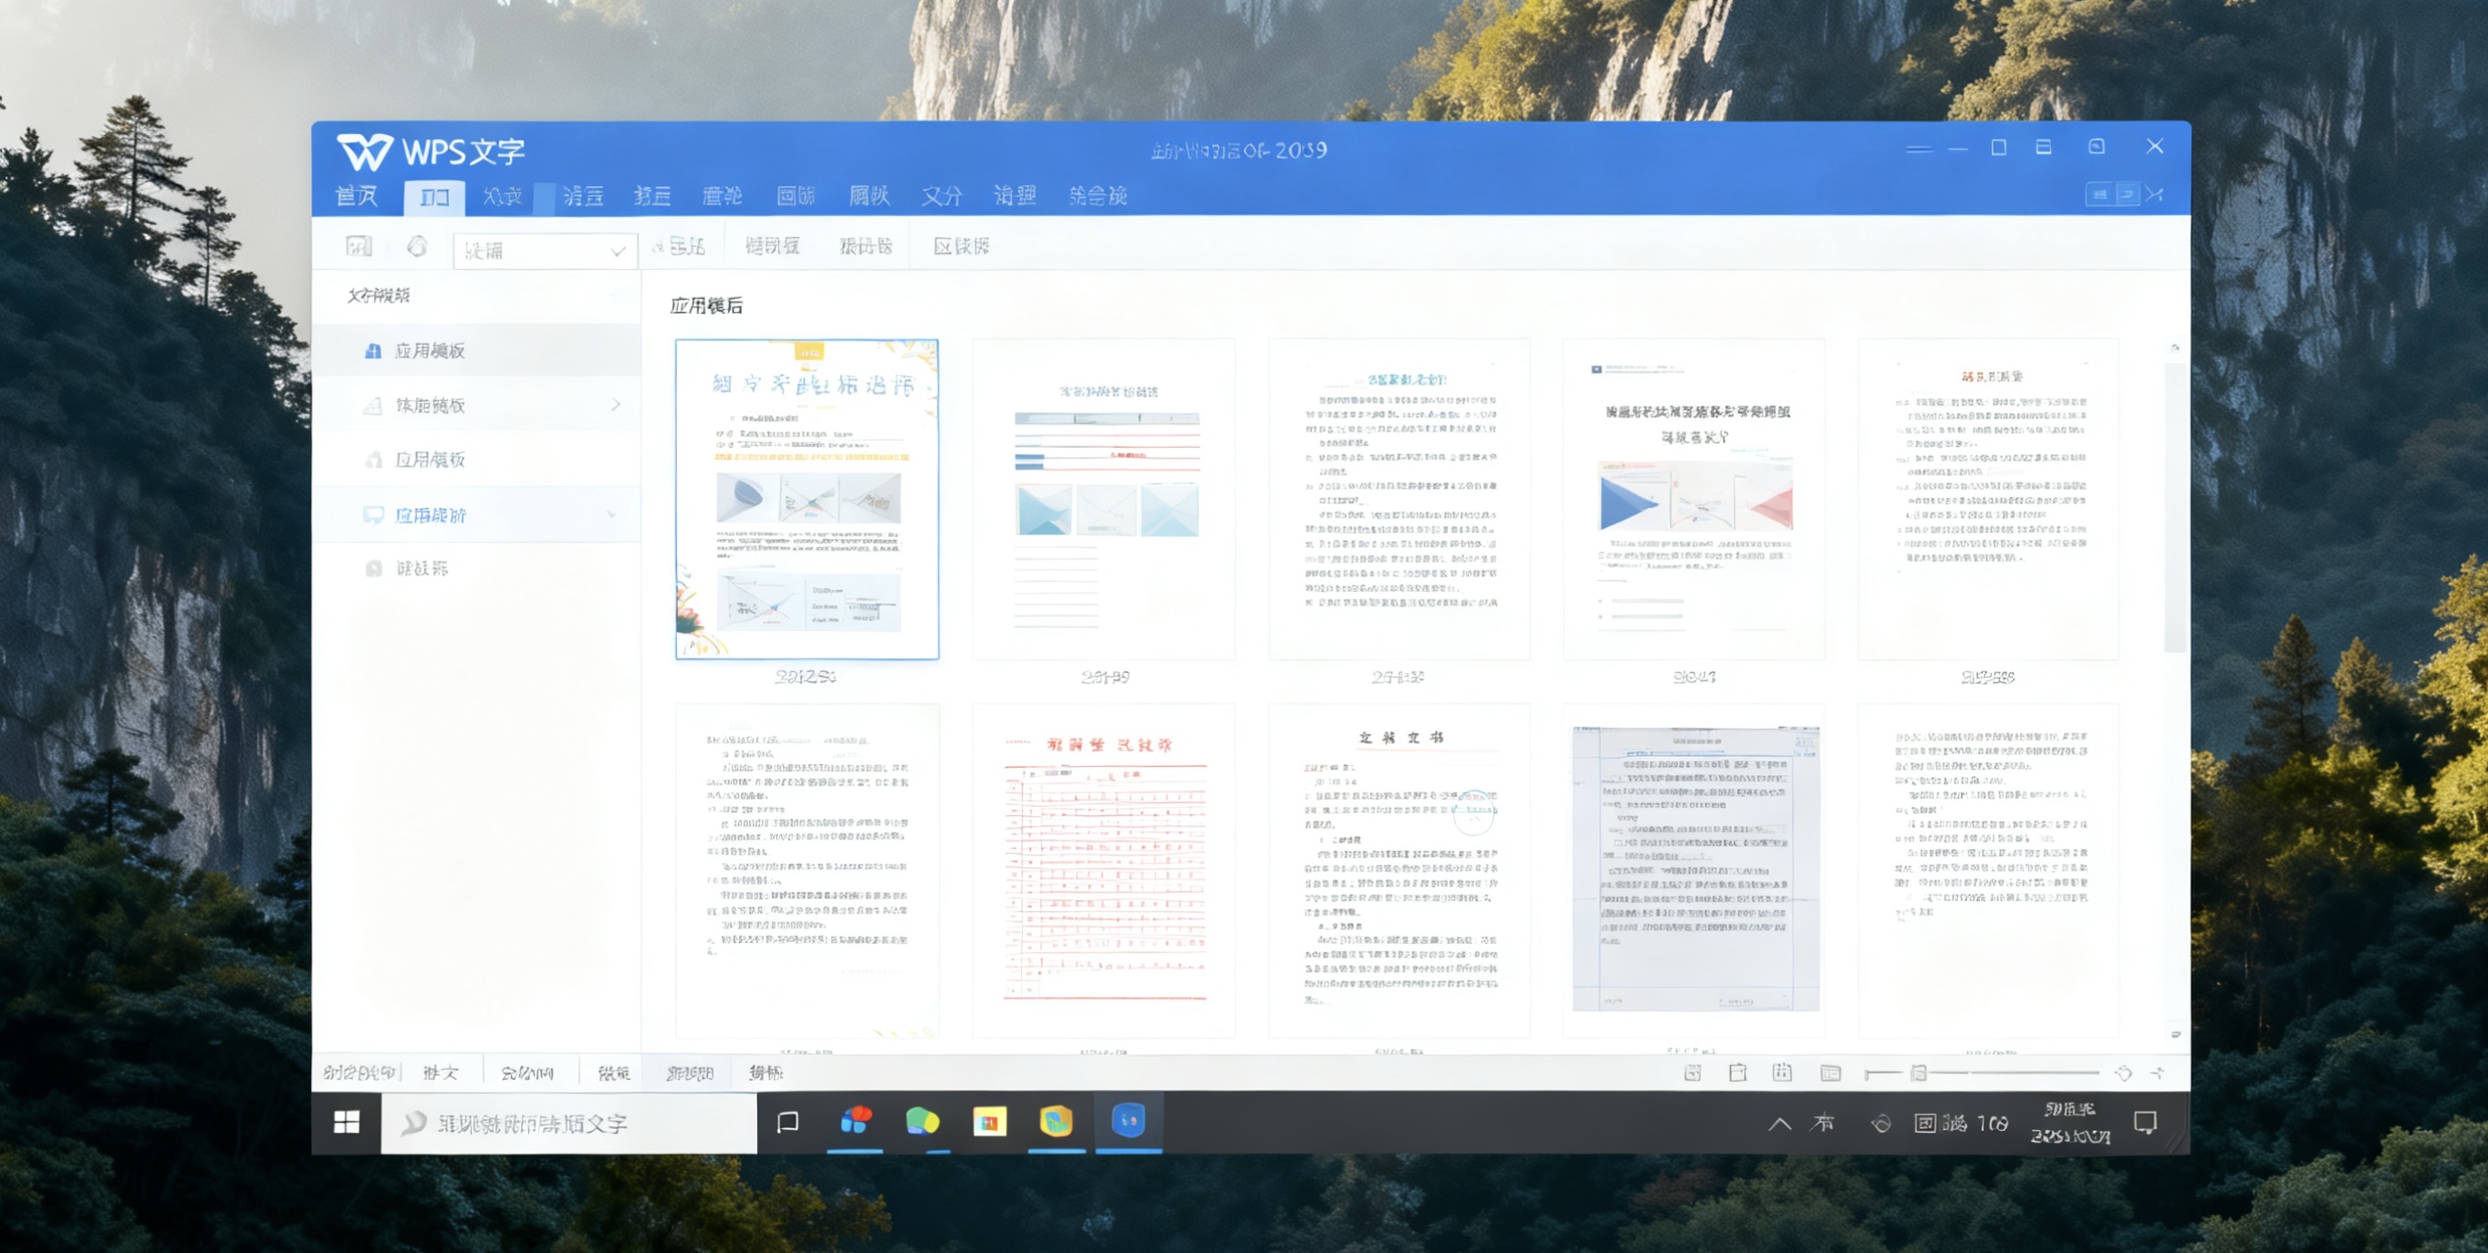The image size is (2488, 1253).
Task: Click the first square icon in the toolbar
Action: click(x=359, y=247)
